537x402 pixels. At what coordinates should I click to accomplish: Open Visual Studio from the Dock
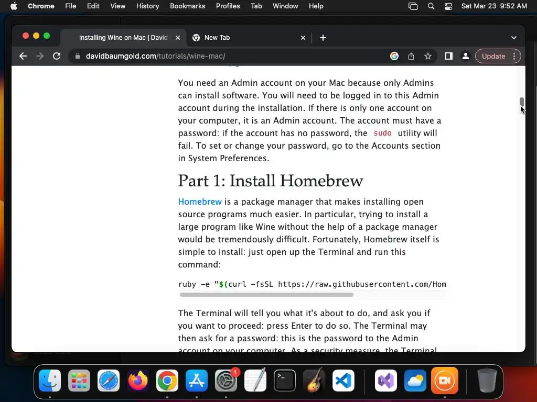(386, 381)
